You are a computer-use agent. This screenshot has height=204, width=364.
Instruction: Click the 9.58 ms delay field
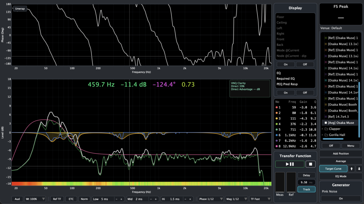tap(306, 182)
